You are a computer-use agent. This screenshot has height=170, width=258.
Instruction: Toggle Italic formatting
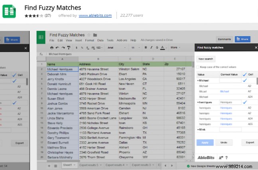point(151,47)
